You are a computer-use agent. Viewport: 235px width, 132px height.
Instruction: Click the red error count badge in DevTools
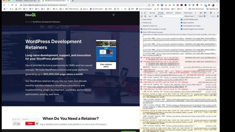tap(201, 13)
